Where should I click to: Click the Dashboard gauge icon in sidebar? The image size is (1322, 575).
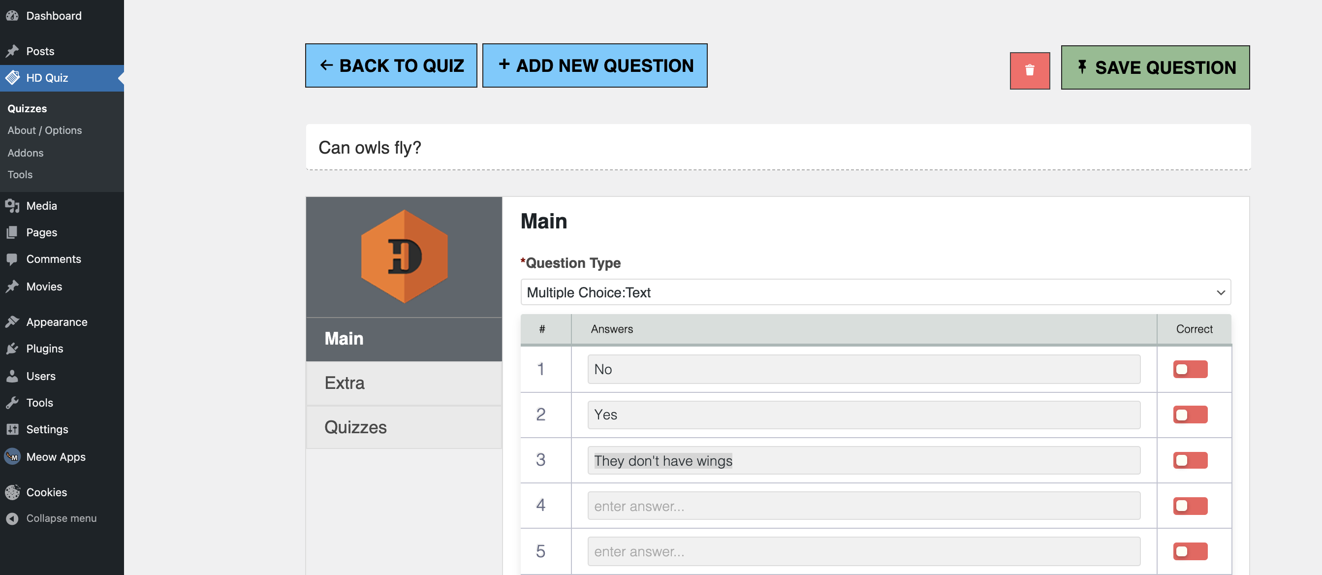click(x=12, y=16)
